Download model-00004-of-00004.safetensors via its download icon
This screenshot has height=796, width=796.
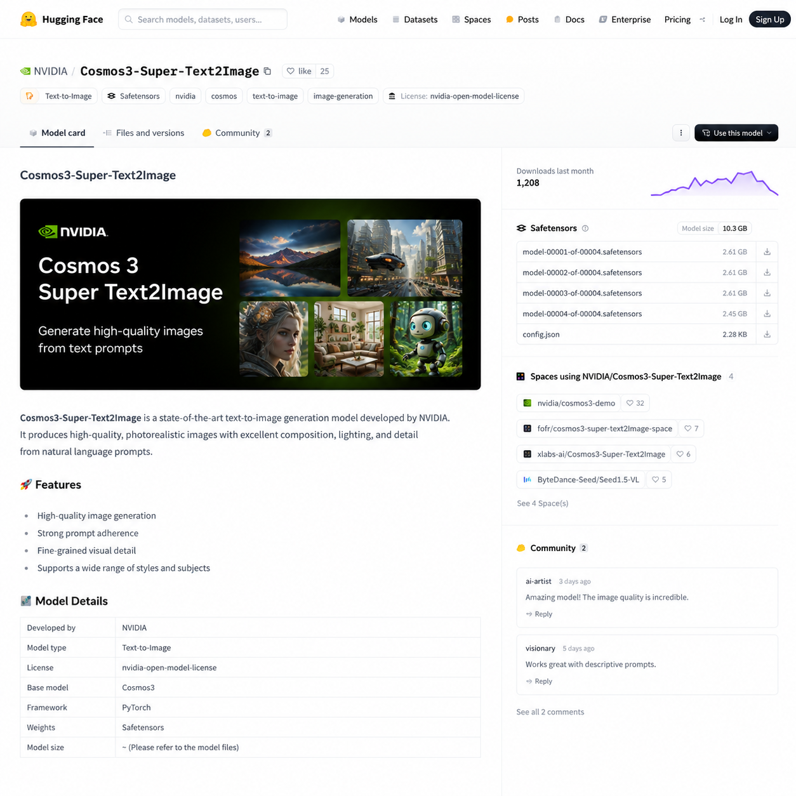(x=767, y=314)
